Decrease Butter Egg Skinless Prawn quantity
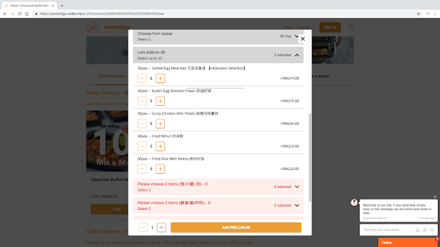The width and height of the screenshot is (440, 247). pos(142,101)
